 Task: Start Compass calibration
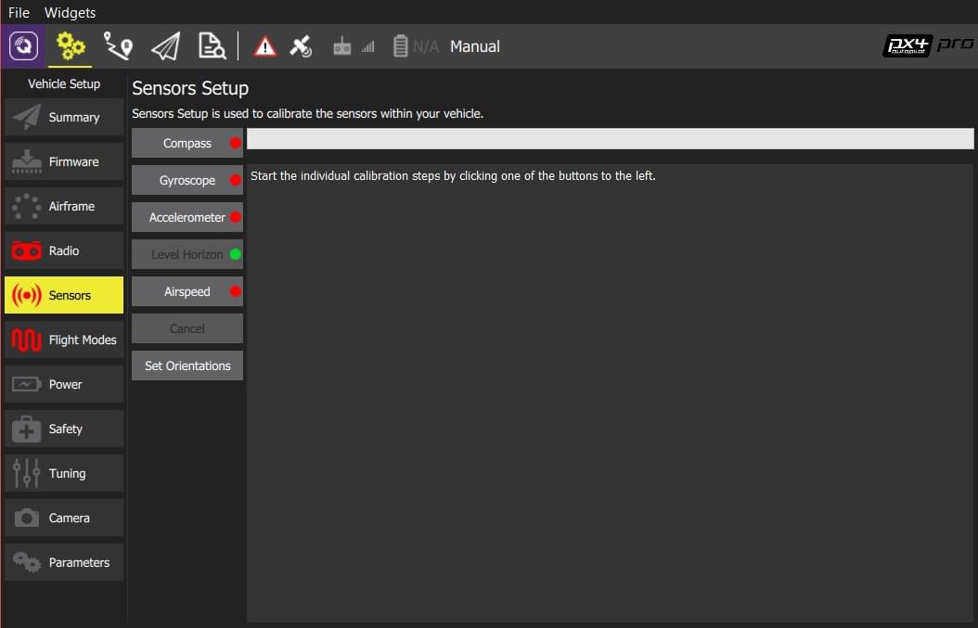[x=187, y=144]
